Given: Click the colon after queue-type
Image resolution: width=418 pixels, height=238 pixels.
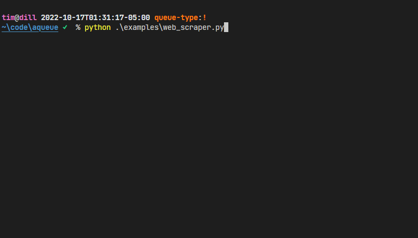Looking at the screenshot, I should tap(200, 18).
